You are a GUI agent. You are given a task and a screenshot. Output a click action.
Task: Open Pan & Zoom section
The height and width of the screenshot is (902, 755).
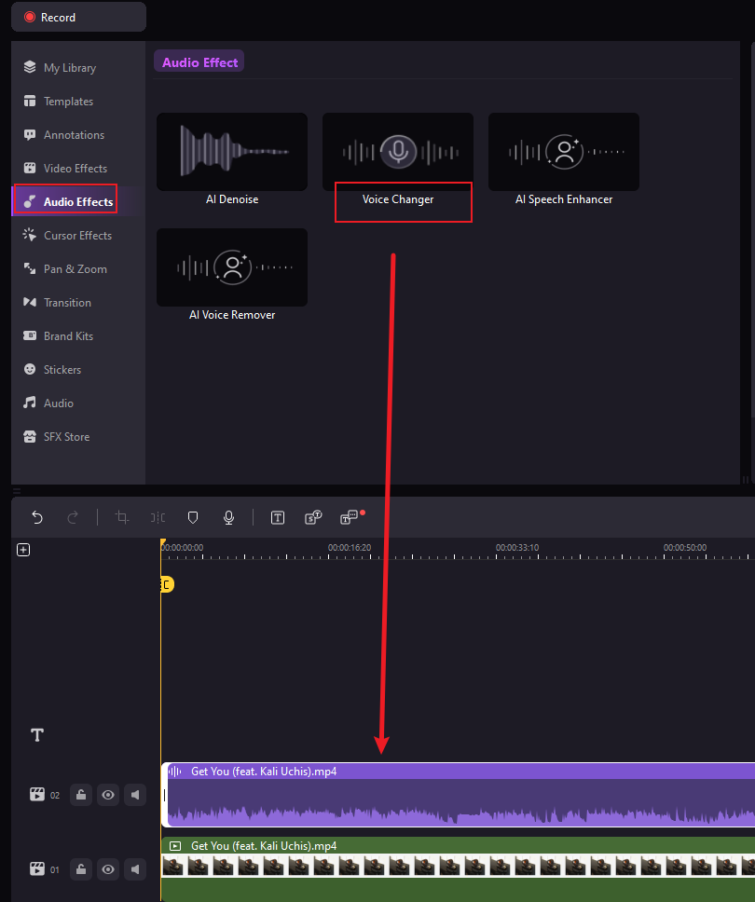point(75,268)
